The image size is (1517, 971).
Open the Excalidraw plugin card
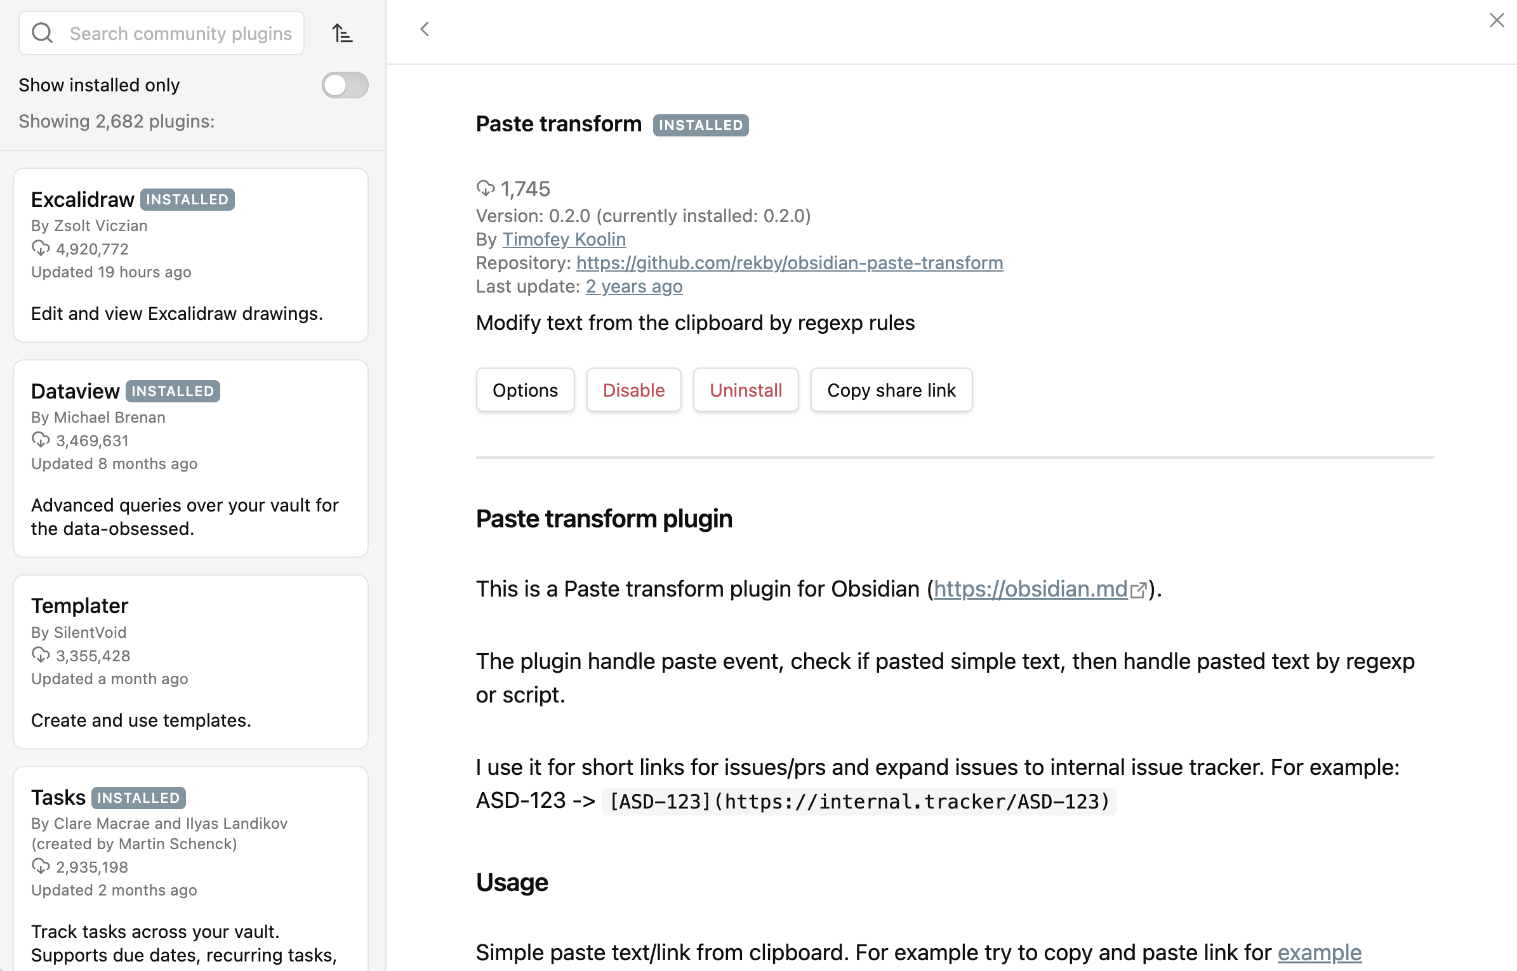190,255
